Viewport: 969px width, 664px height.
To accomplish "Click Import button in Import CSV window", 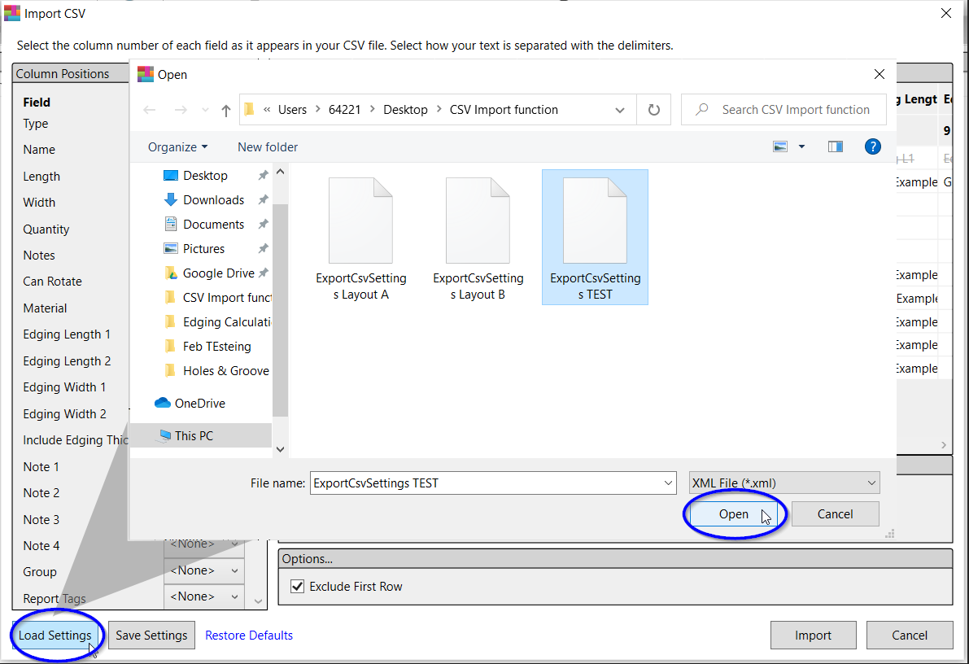I will click(813, 636).
